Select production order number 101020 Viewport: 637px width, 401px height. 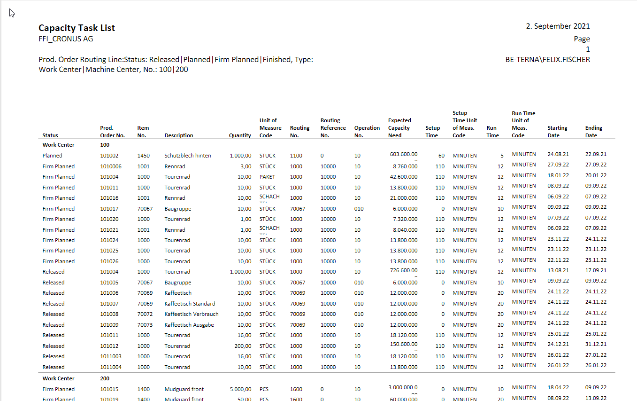click(109, 219)
